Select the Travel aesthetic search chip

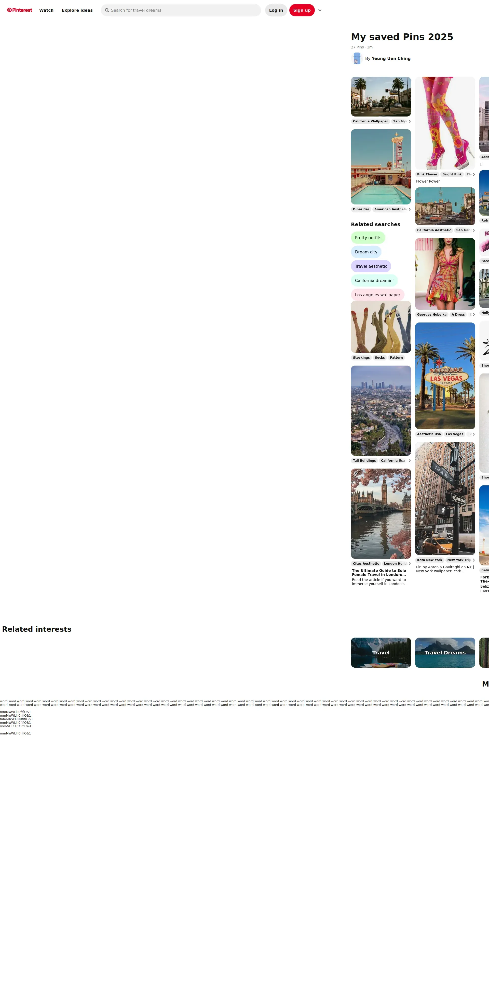(371, 266)
